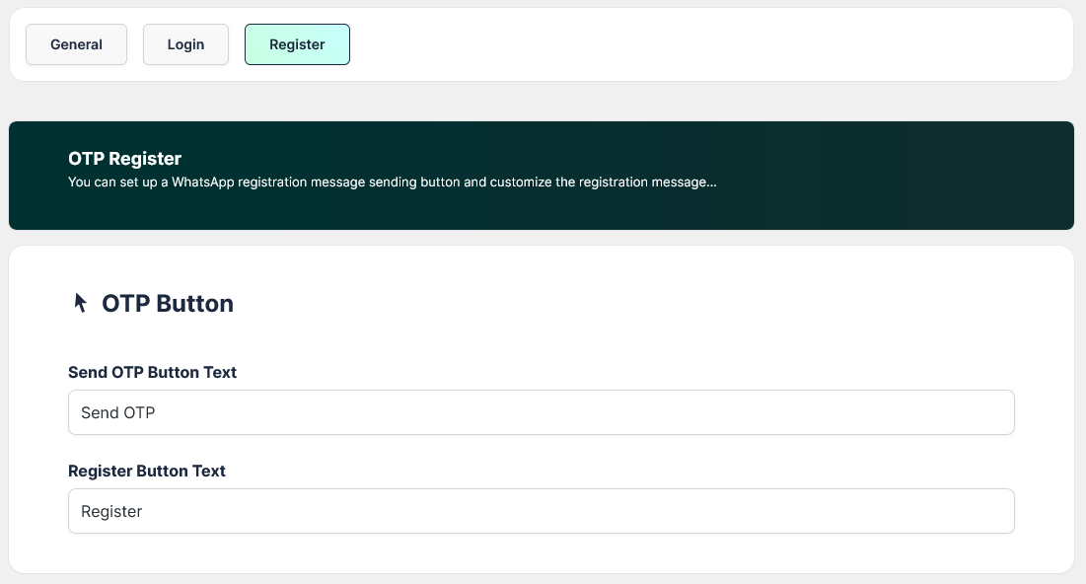Click the Register Button Text label

146,471
